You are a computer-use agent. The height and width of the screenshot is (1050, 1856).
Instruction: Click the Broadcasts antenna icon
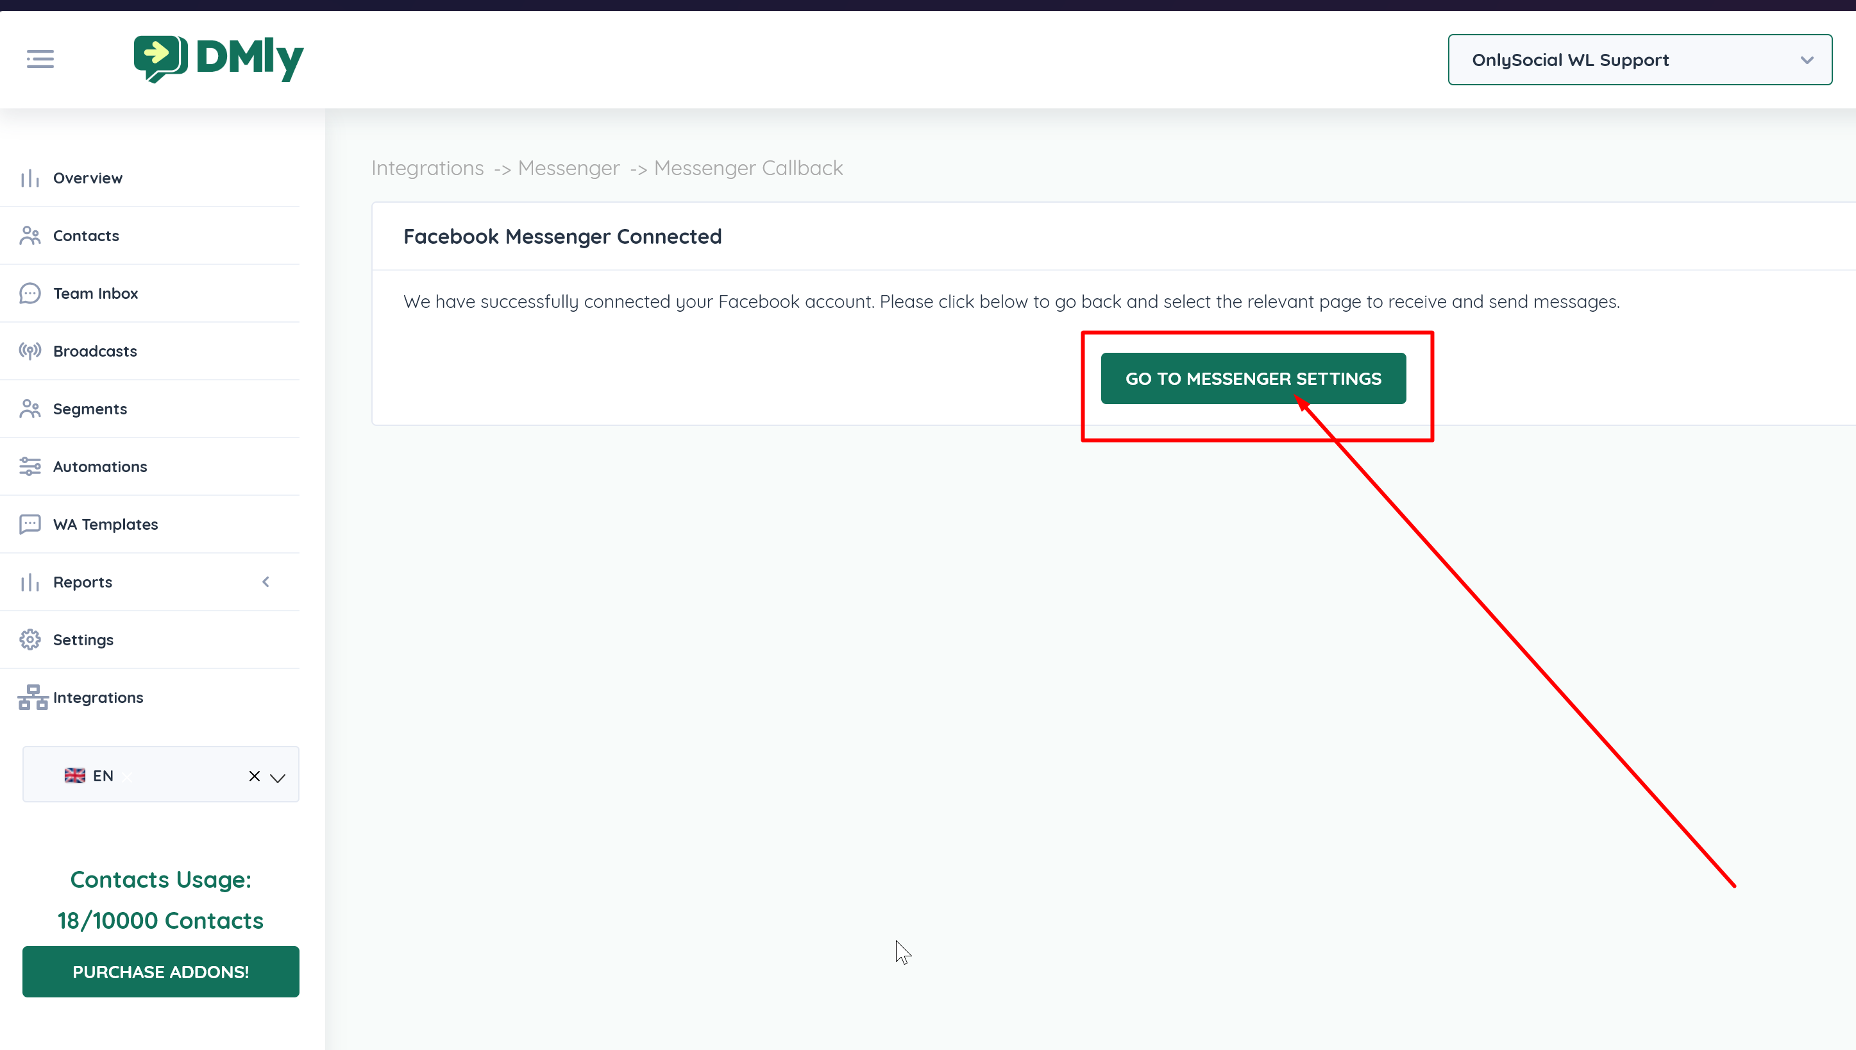[x=30, y=351]
